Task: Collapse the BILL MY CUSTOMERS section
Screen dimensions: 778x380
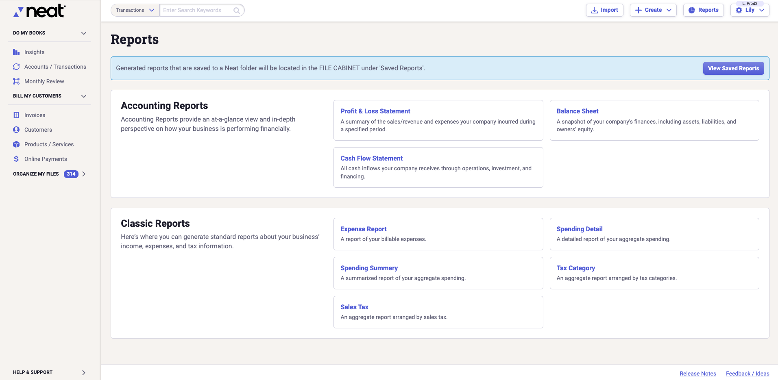Action: click(x=84, y=96)
